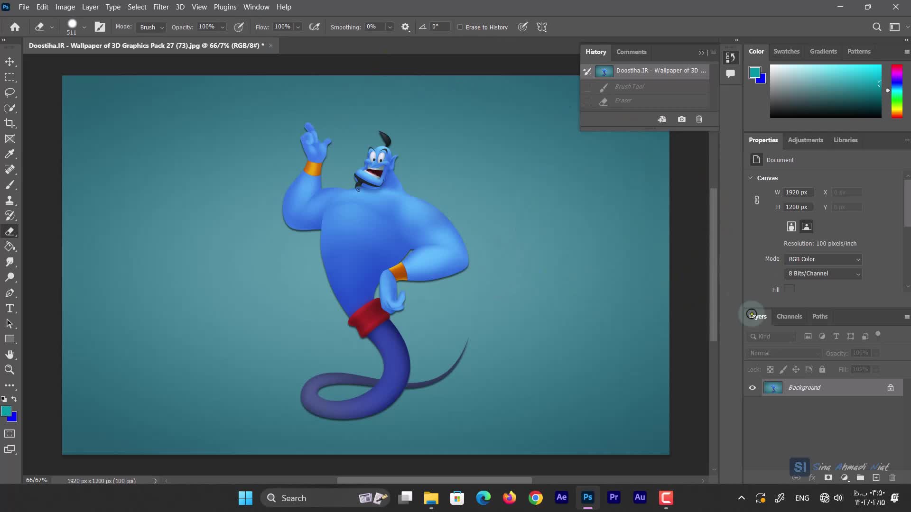Choose the Eyedropper tool

9,154
